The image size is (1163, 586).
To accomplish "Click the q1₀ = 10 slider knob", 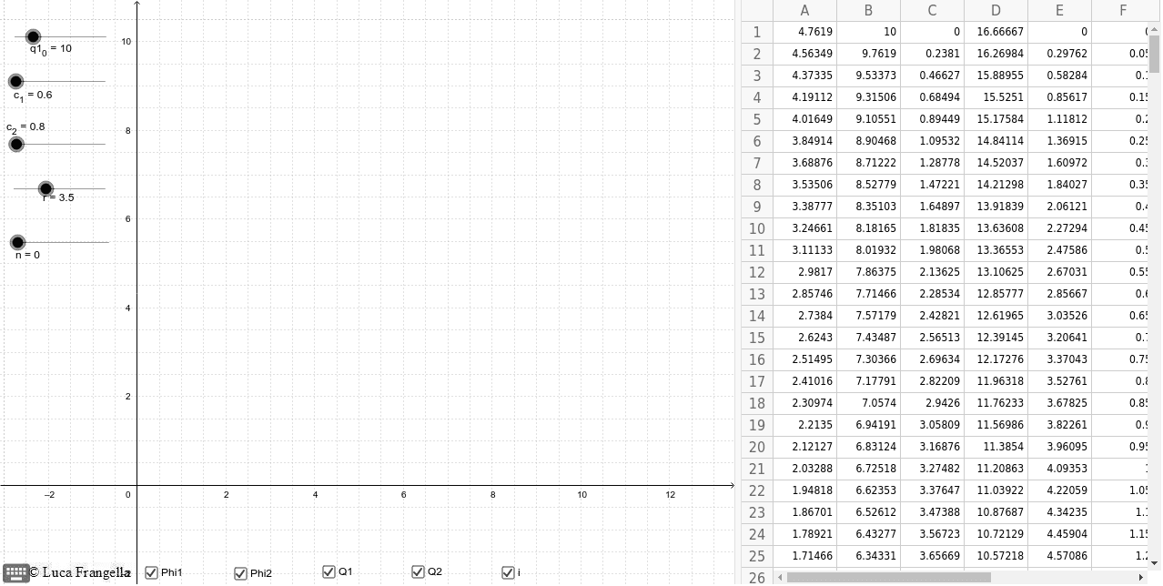I will 33,36.
